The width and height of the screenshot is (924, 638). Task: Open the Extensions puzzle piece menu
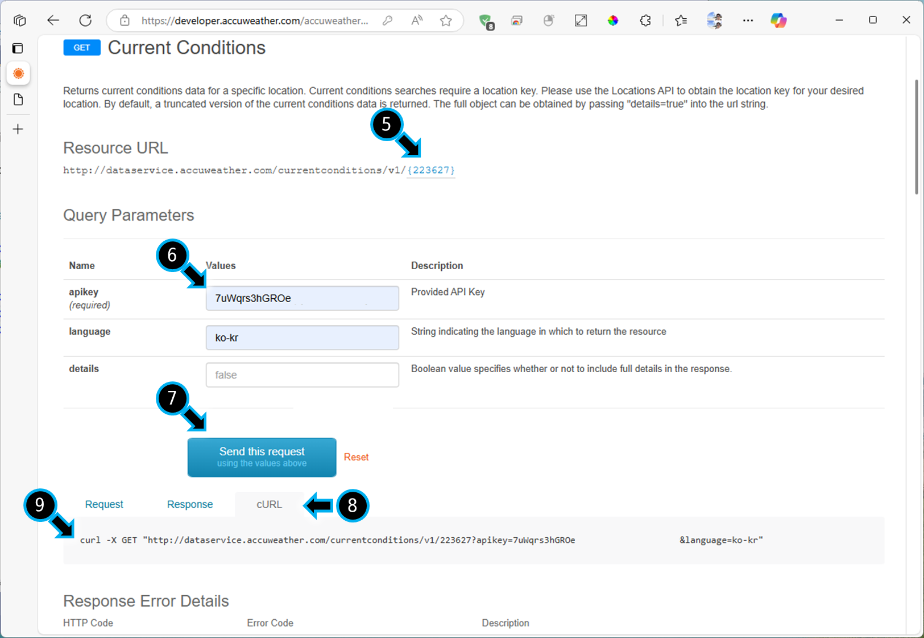(x=645, y=20)
